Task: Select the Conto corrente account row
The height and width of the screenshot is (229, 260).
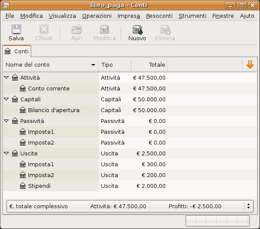Action: 48,89
